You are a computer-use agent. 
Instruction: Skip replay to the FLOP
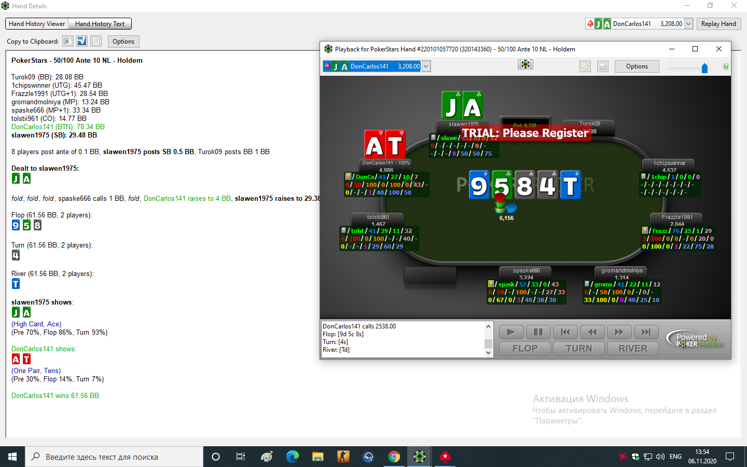point(525,349)
